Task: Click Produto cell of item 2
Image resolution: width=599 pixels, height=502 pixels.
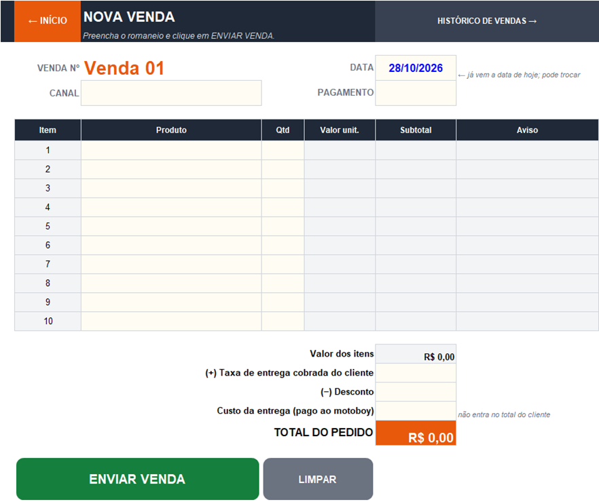Action: 171,169
